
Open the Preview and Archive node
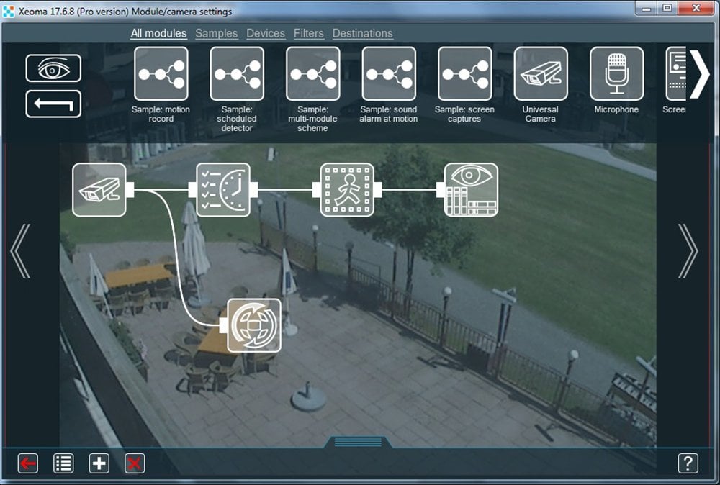(471, 189)
